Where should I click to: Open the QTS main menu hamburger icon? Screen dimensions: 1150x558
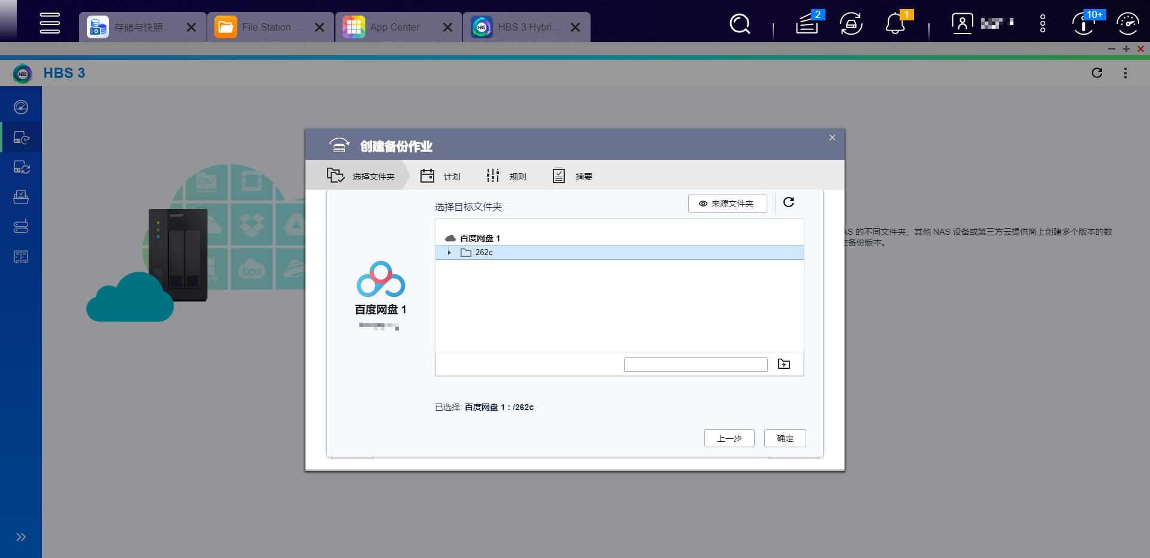click(x=50, y=23)
